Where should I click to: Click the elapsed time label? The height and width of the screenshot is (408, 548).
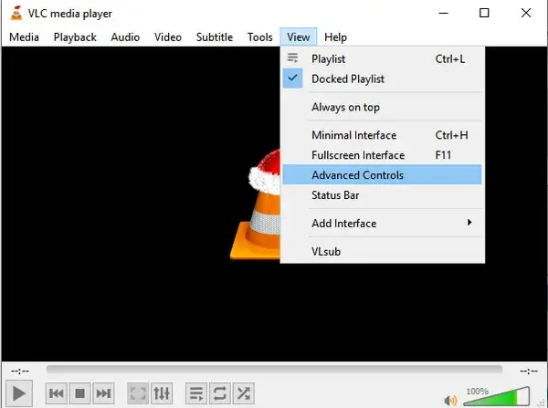20,371
